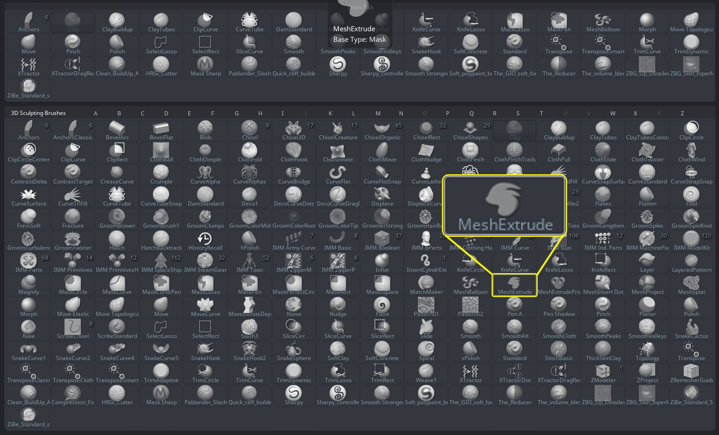This screenshot has width=719, height=435.
Task: Filter brushes by letter A
Action: pyautogui.click(x=96, y=113)
